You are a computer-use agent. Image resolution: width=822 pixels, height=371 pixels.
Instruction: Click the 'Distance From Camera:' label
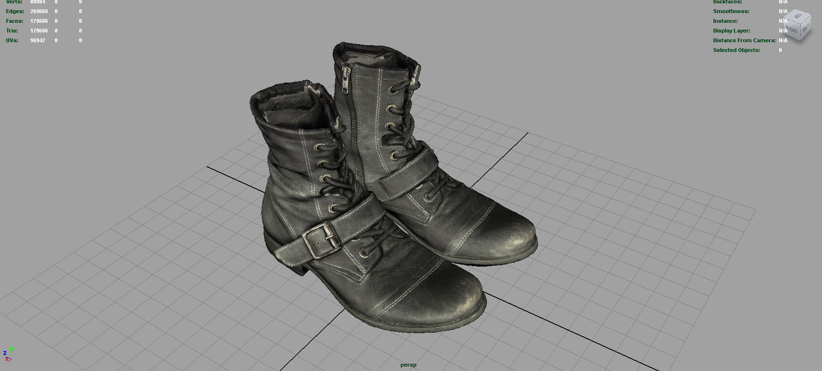pos(744,40)
